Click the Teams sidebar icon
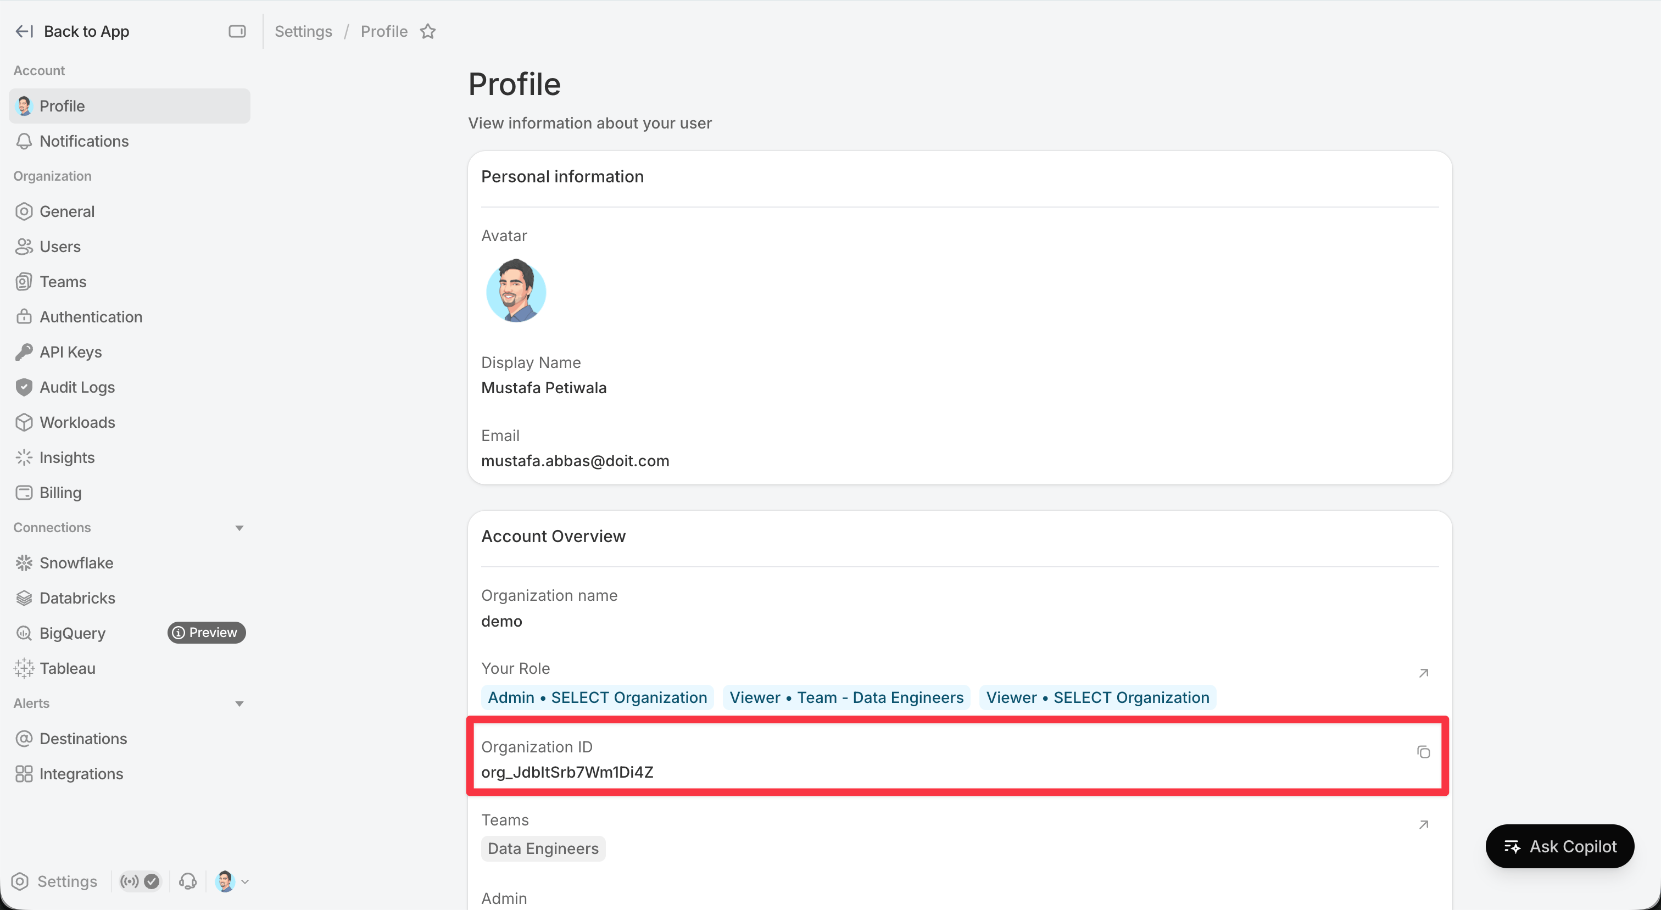Screen dimensions: 1661x910 [x=24, y=282]
